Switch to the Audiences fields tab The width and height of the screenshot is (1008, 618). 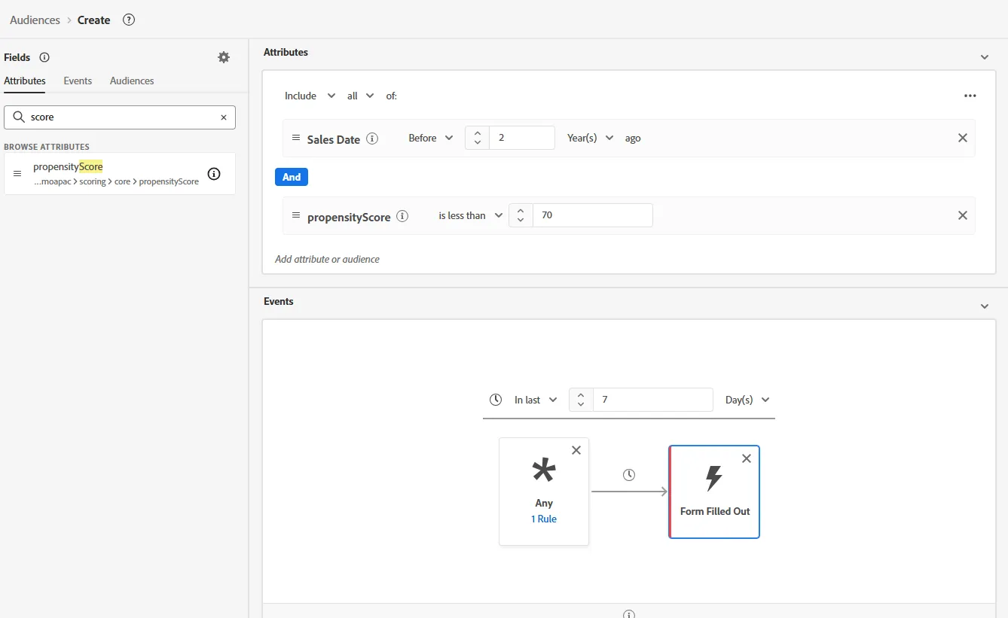tap(132, 81)
